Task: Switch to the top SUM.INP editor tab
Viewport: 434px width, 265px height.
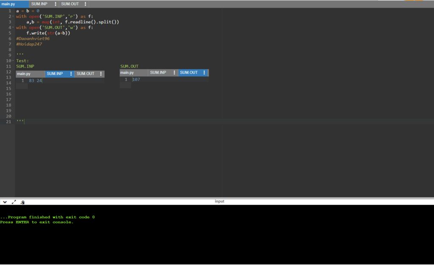Action: click(x=39, y=4)
